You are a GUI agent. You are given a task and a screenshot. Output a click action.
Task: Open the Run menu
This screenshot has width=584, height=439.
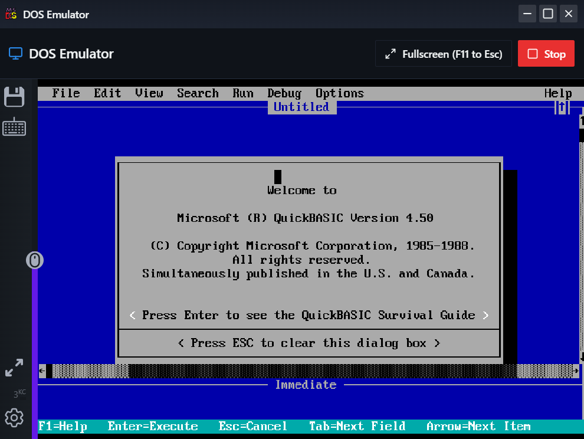(243, 93)
